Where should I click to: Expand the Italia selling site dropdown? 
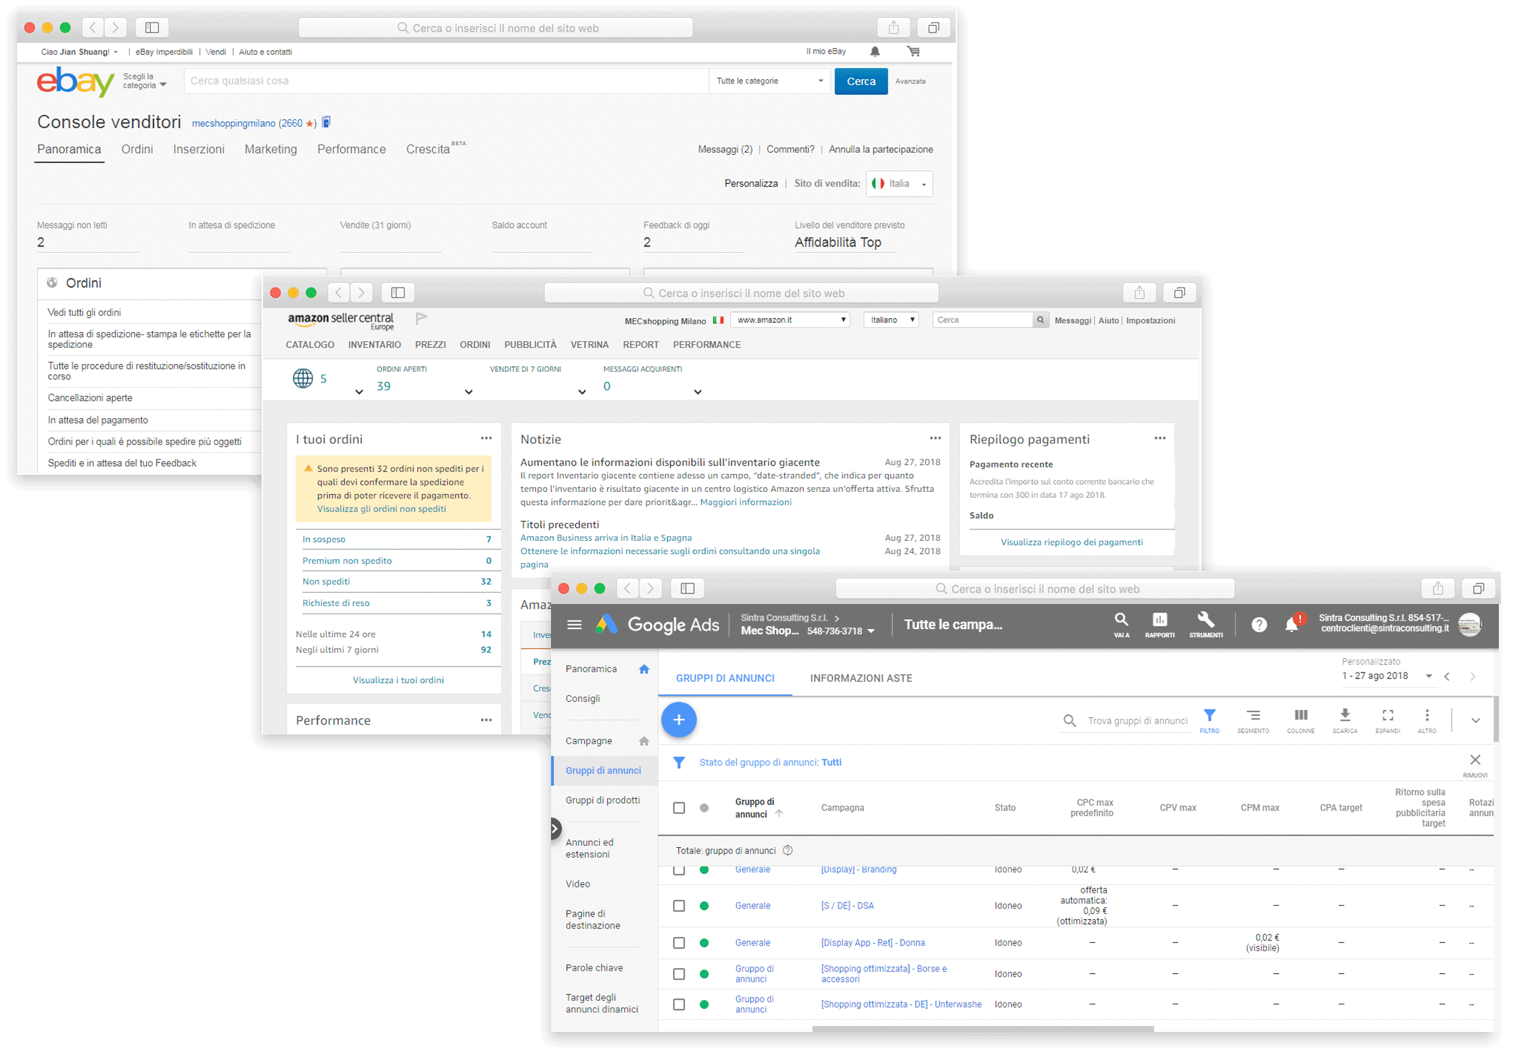click(x=899, y=184)
